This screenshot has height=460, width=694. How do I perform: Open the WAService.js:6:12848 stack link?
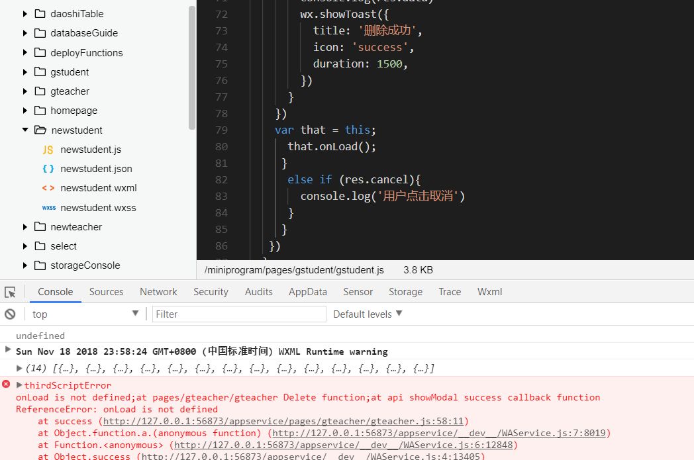point(344,445)
